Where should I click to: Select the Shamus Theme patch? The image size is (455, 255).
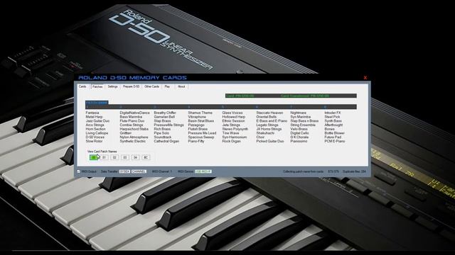[200, 113]
